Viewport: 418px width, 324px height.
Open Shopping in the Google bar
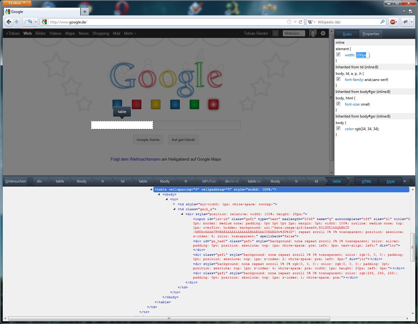[x=101, y=33]
